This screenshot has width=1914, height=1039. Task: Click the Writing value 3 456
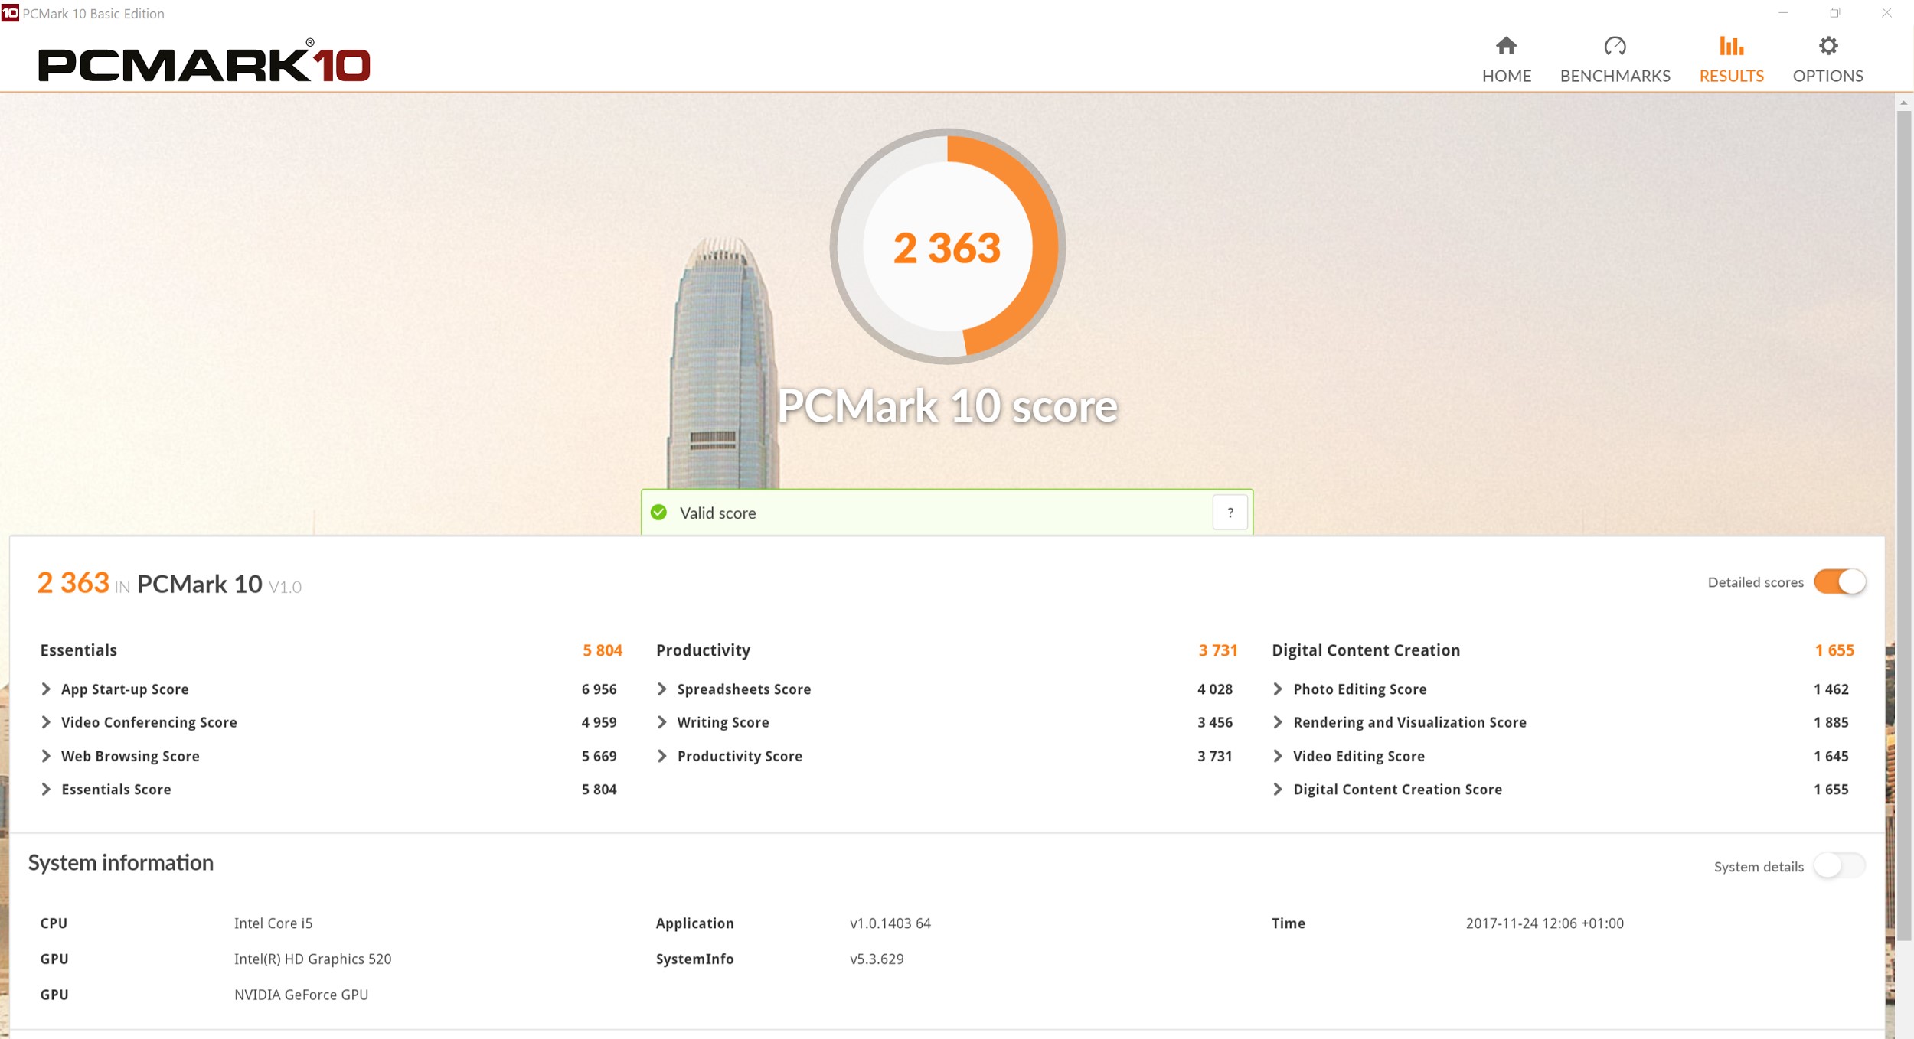(x=1215, y=722)
